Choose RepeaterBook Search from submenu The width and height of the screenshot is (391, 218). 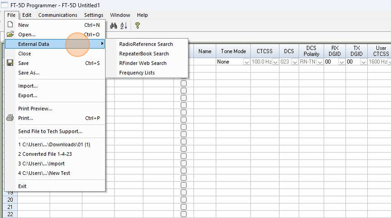click(x=146, y=53)
